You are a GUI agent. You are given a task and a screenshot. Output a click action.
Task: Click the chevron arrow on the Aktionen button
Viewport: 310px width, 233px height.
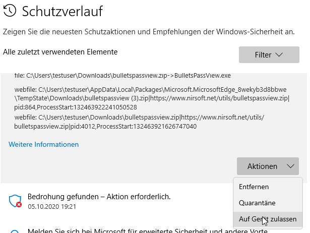(290, 166)
